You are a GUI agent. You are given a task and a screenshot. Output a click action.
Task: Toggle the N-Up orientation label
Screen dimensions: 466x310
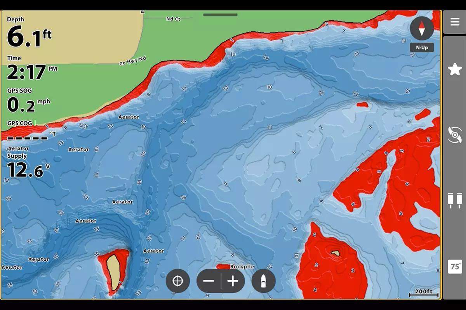click(x=422, y=48)
